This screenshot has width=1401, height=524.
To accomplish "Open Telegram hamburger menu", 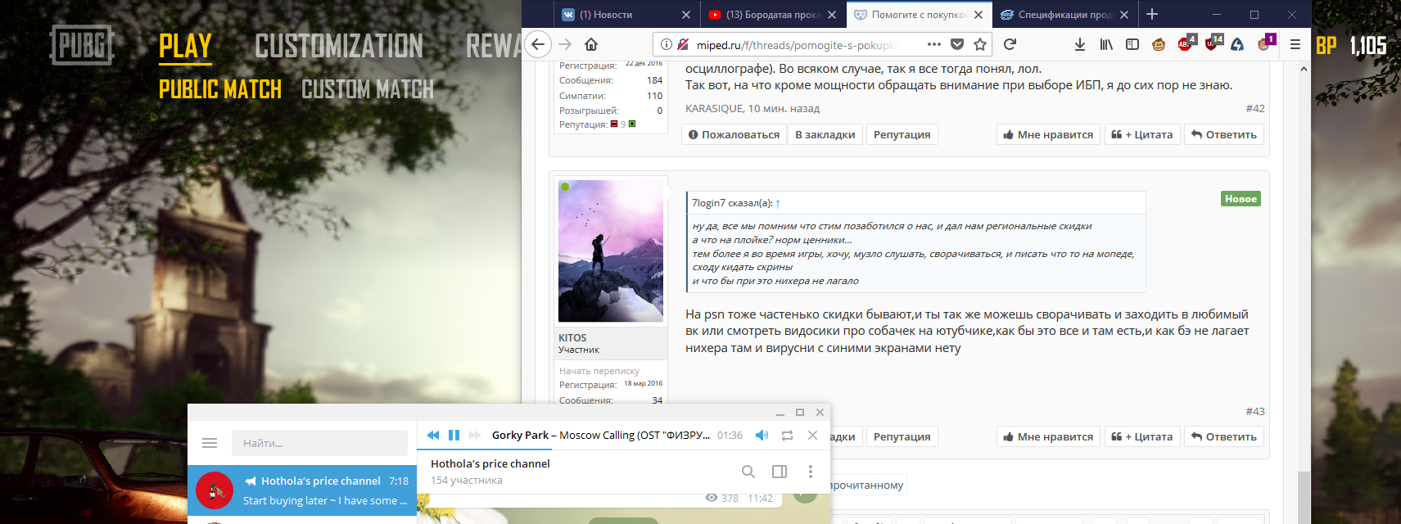I will (210, 443).
